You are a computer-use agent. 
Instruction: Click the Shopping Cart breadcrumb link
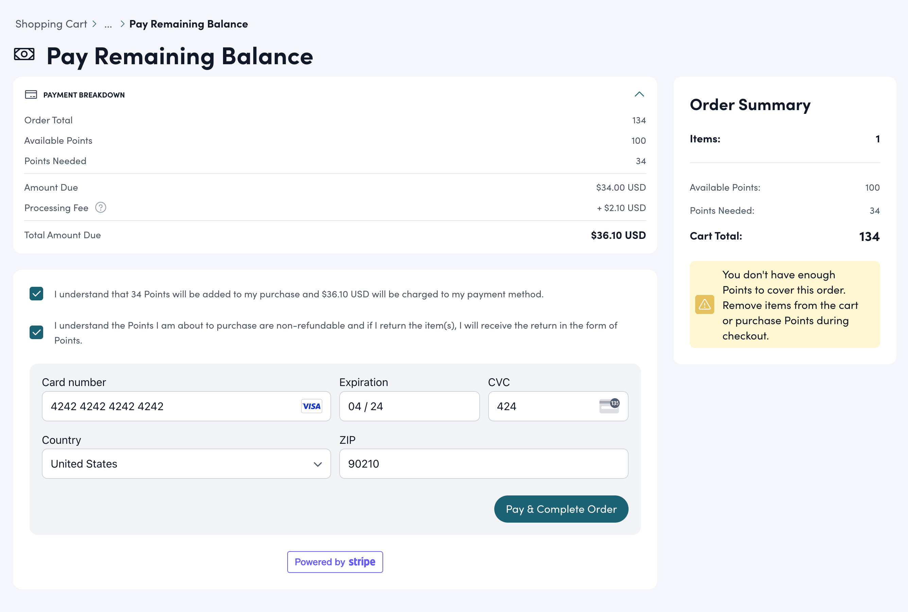[x=51, y=24]
